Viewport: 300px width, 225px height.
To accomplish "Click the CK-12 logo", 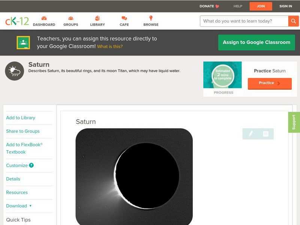I will (17, 21).
